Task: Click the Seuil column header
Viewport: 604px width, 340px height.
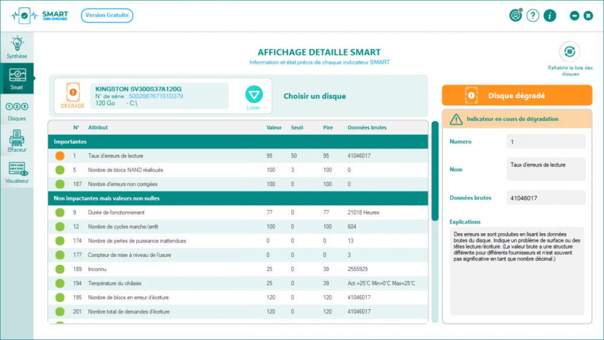Action: 297,127
